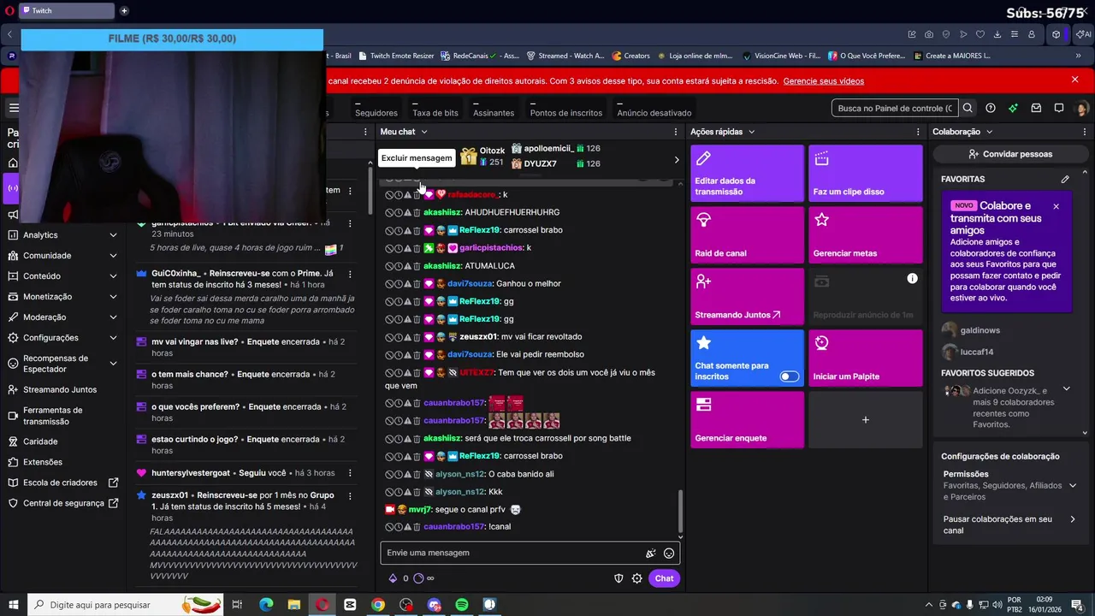Image resolution: width=1095 pixels, height=616 pixels.
Task: Click Editar dados da transmissão tile
Action: click(748, 174)
